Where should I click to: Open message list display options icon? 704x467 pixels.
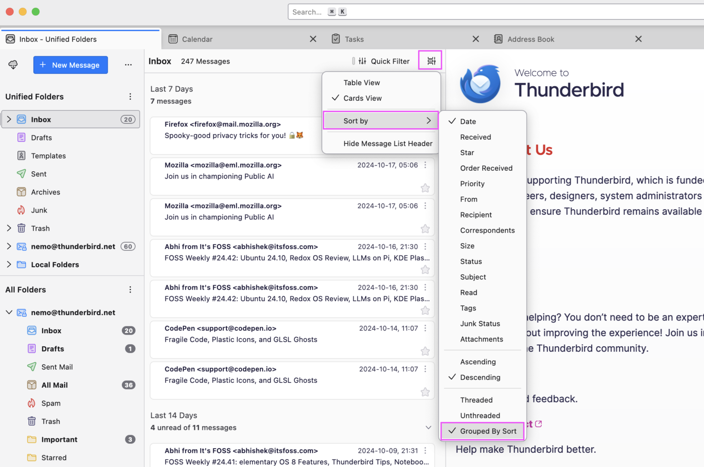coord(431,61)
